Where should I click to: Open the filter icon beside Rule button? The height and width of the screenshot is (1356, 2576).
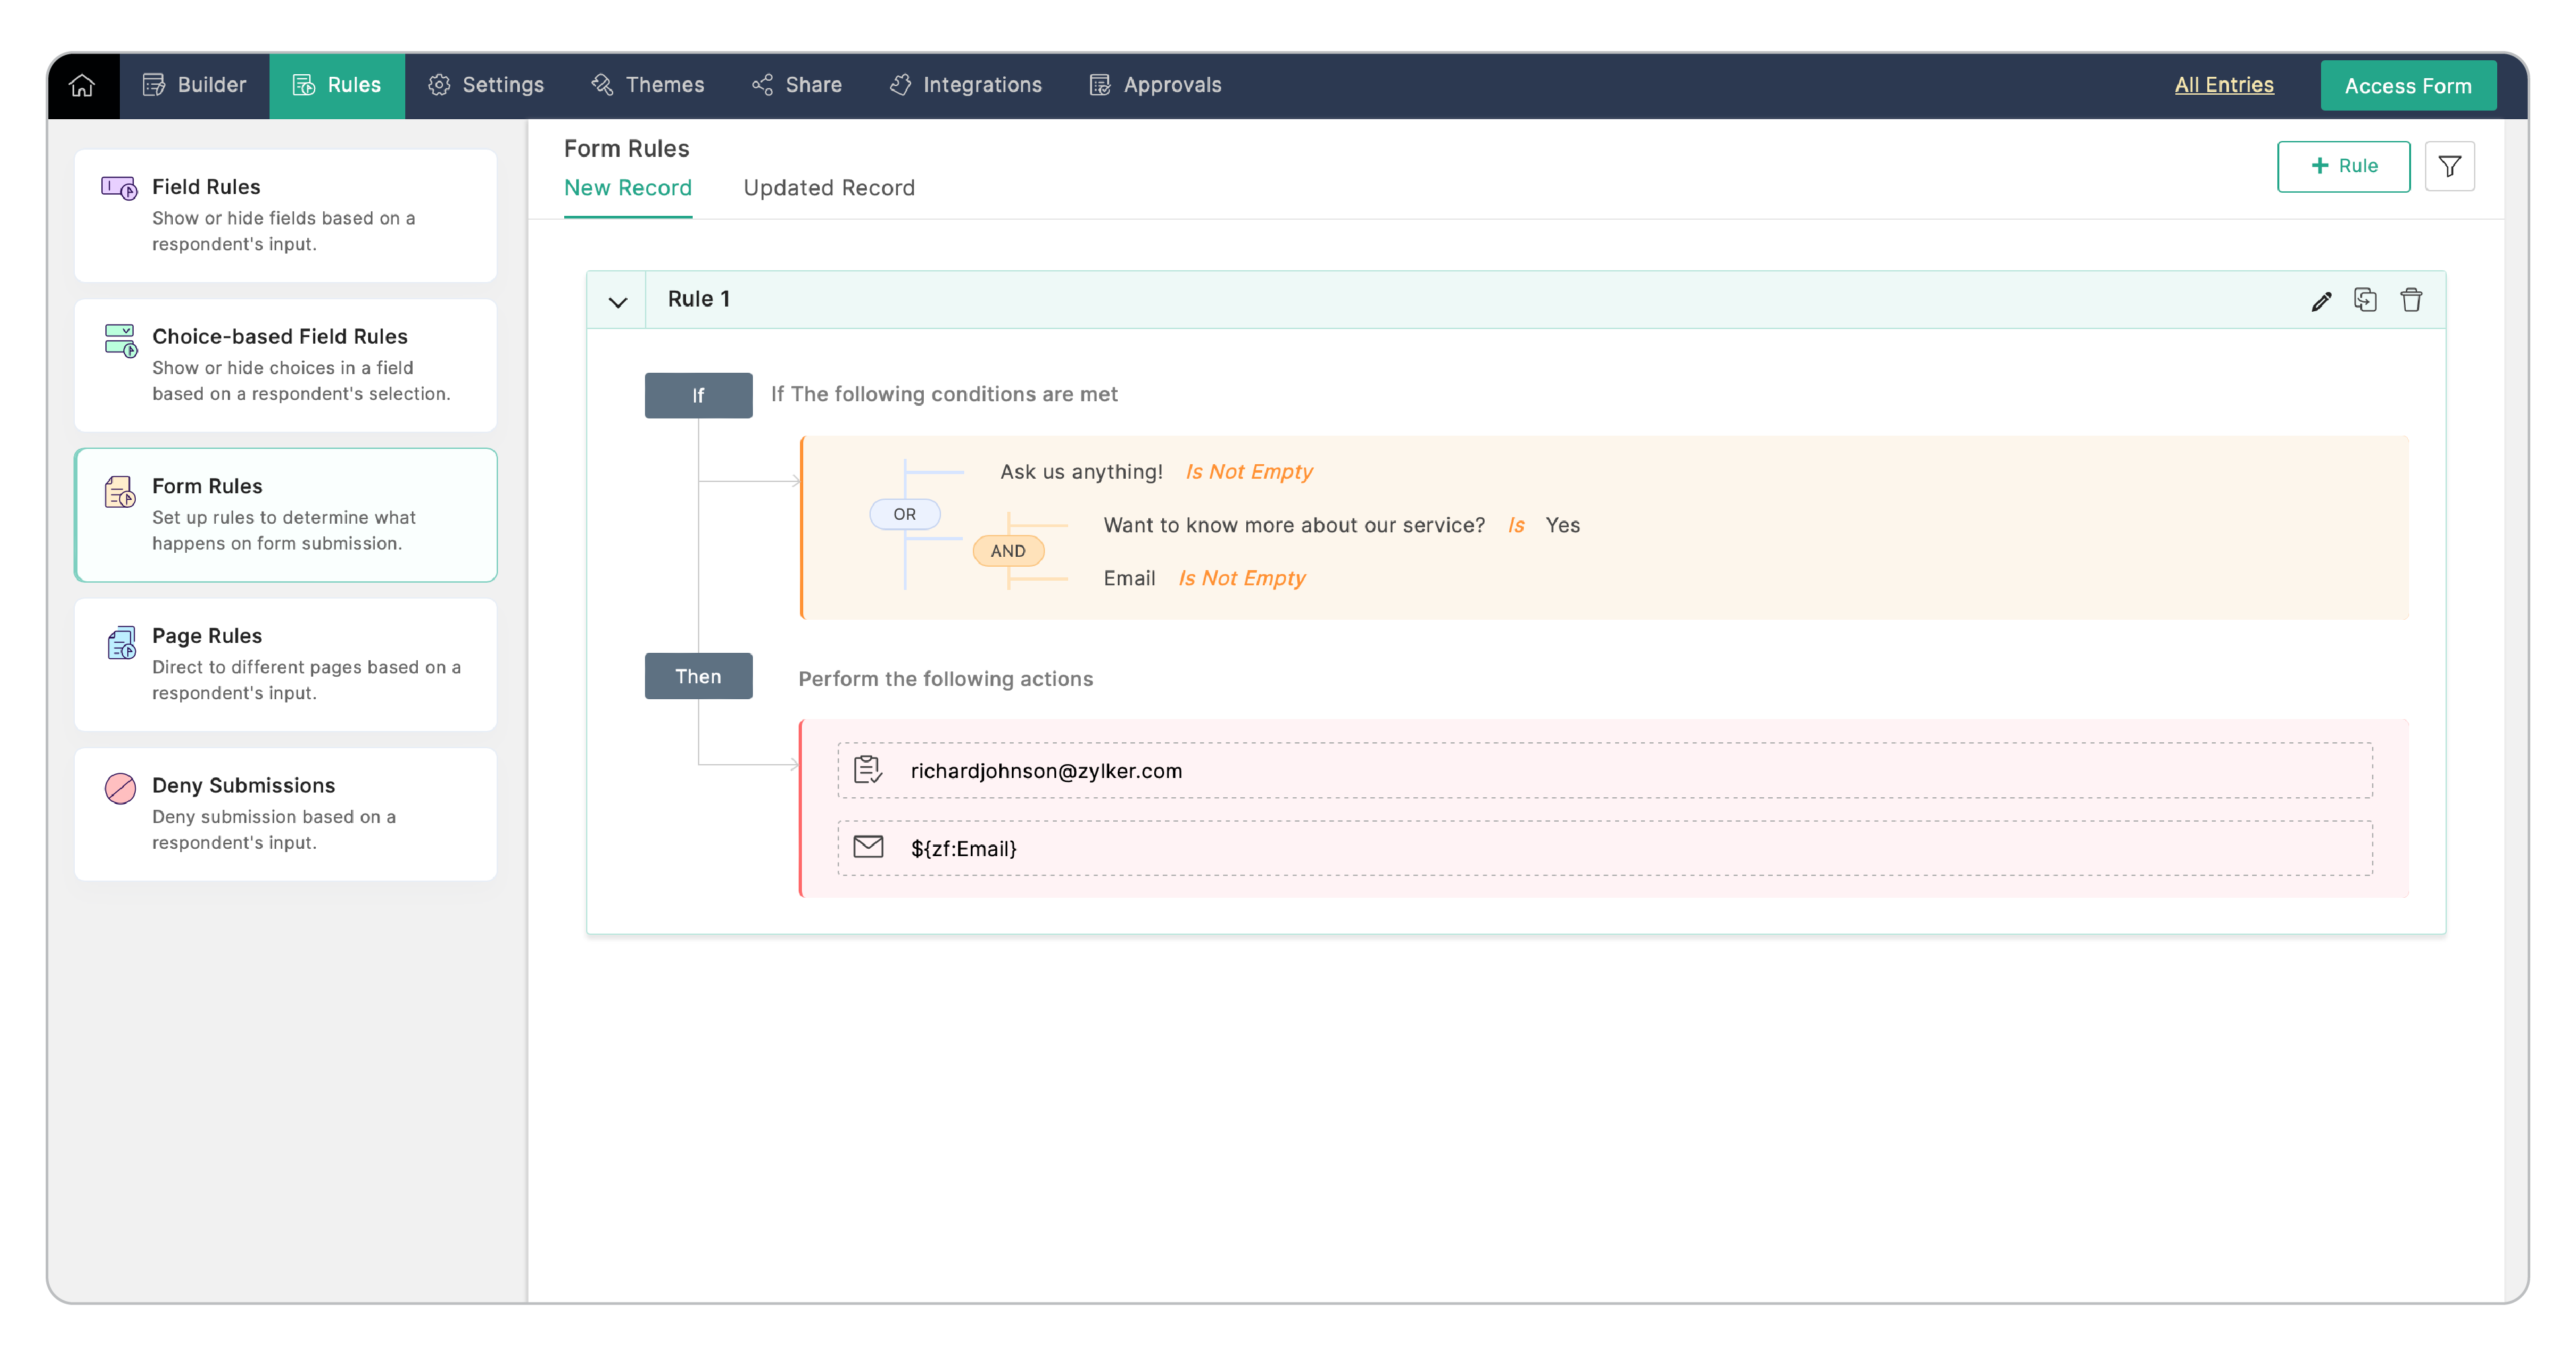click(x=2449, y=166)
